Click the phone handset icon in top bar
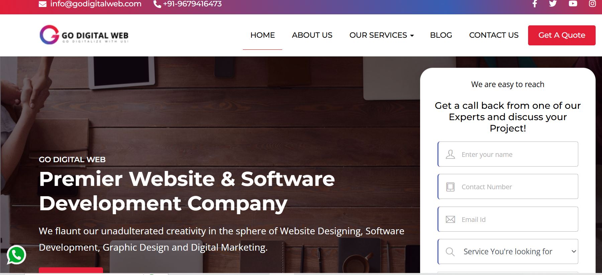 point(157,4)
